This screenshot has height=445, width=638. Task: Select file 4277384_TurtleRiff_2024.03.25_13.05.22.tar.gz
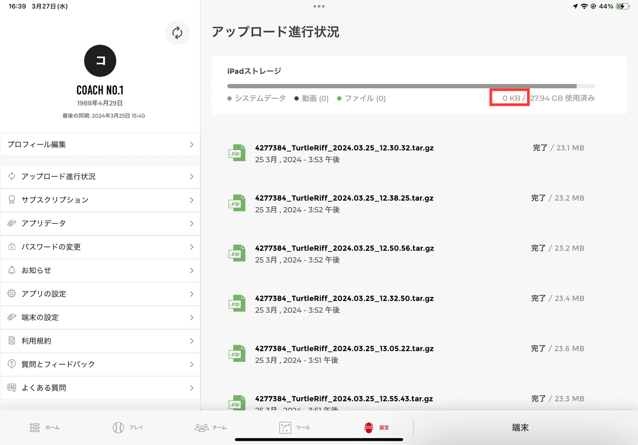click(x=419, y=354)
